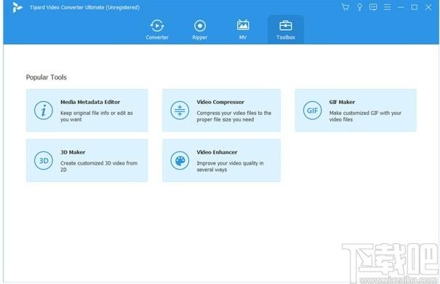
Task: Open the MV tab
Action: 243,30
